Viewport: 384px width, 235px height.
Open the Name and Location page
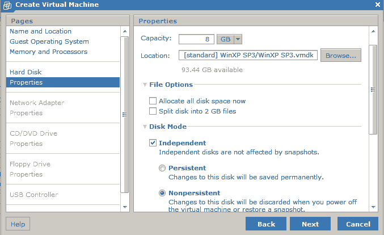[x=41, y=31]
